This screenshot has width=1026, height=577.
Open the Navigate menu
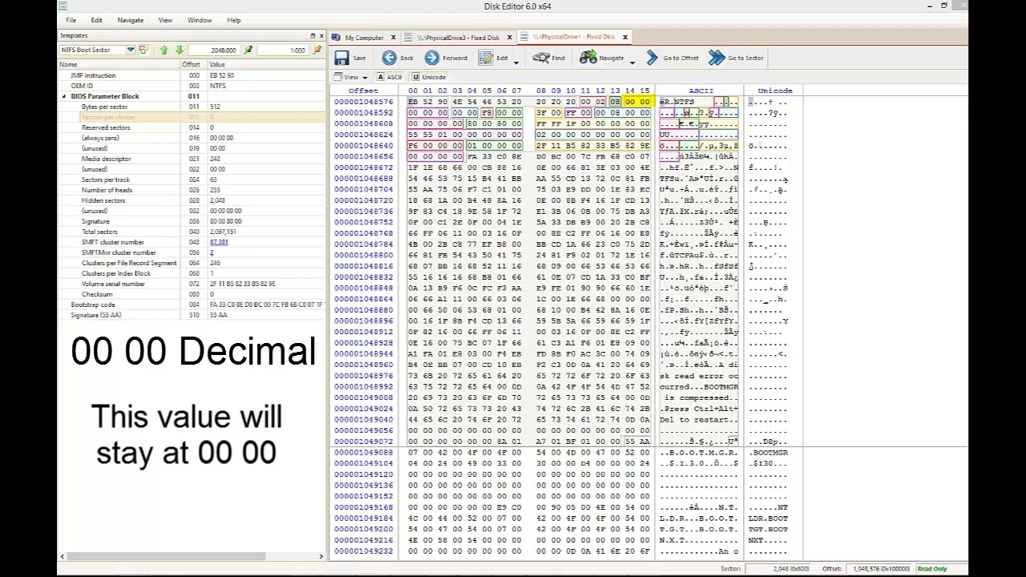pos(130,20)
